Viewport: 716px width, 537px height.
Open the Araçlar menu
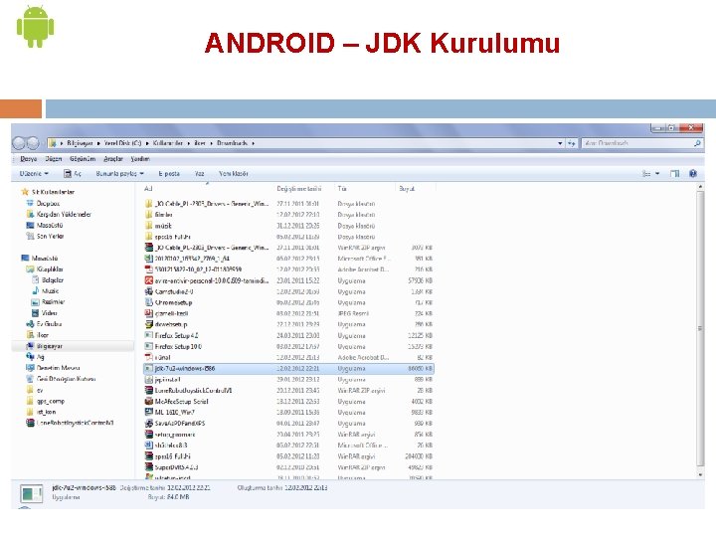pyautogui.click(x=113, y=159)
